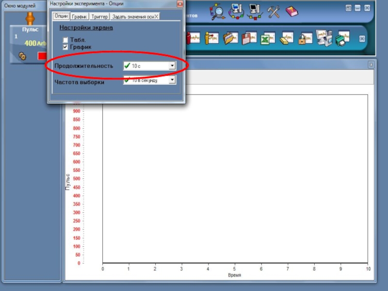The width and height of the screenshot is (388, 291).
Task: Open an experiment via the folder graph icon
Action: tap(230, 38)
